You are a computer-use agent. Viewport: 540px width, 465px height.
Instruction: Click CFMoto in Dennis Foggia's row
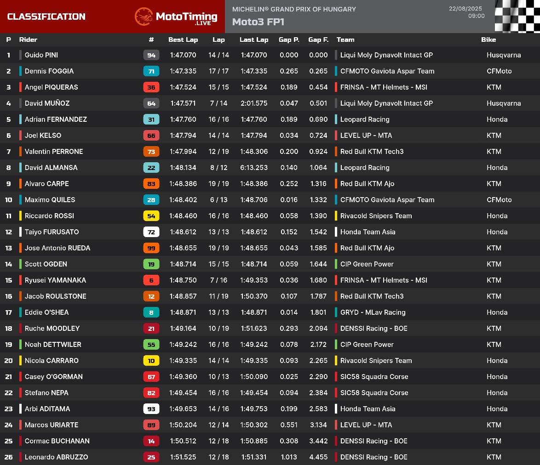pyautogui.click(x=499, y=71)
